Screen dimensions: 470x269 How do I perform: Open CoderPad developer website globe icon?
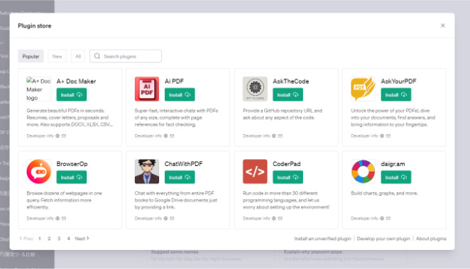(273, 219)
